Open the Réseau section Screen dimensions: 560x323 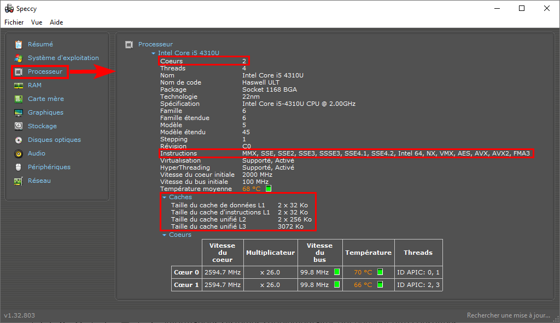click(39, 181)
